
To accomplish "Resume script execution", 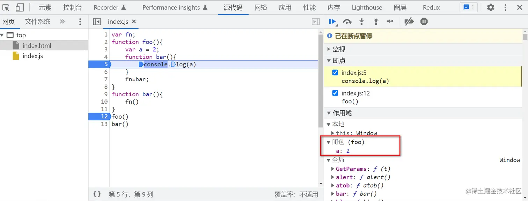I will coord(333,22).
